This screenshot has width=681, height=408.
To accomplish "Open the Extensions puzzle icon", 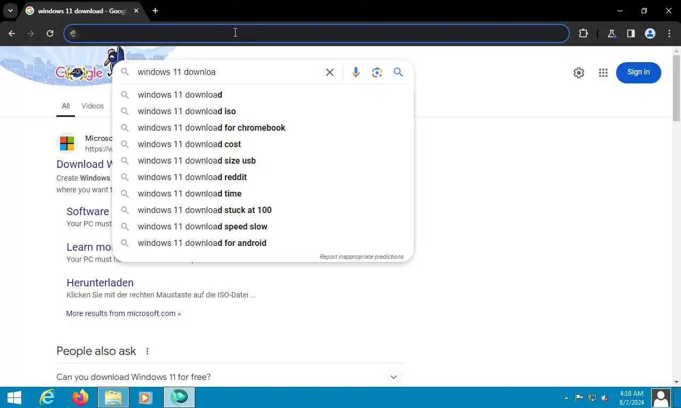I will (583, 33).
